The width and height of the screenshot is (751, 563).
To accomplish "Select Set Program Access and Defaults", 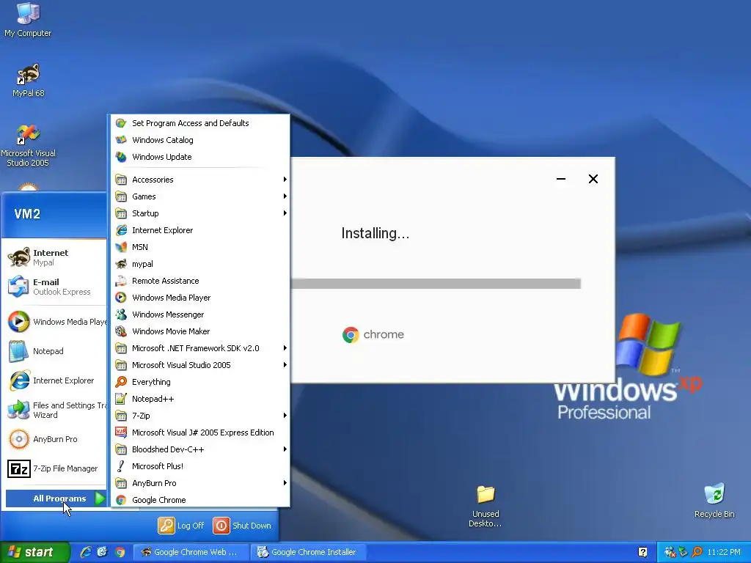I will 200,123.
